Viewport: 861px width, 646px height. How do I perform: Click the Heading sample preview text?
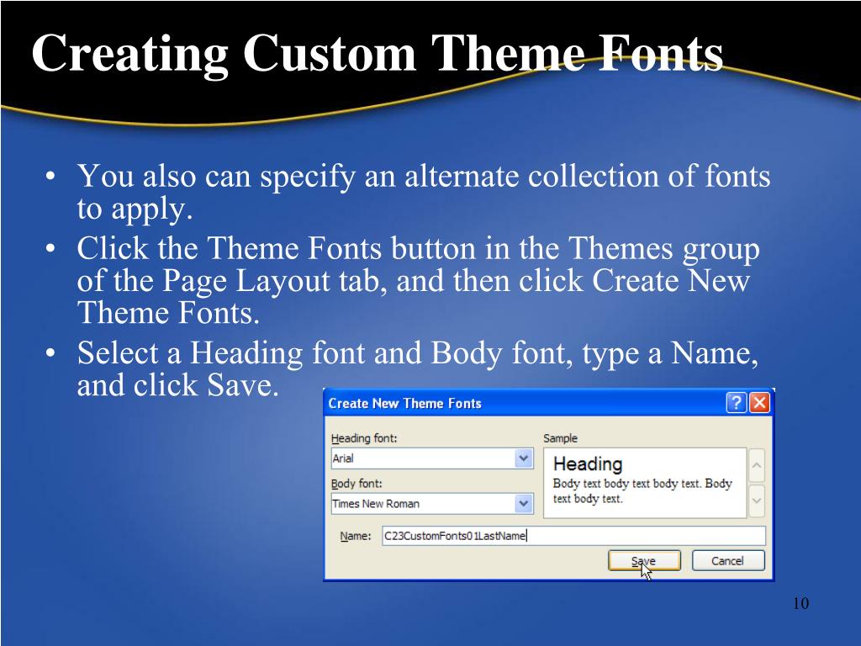588,464
